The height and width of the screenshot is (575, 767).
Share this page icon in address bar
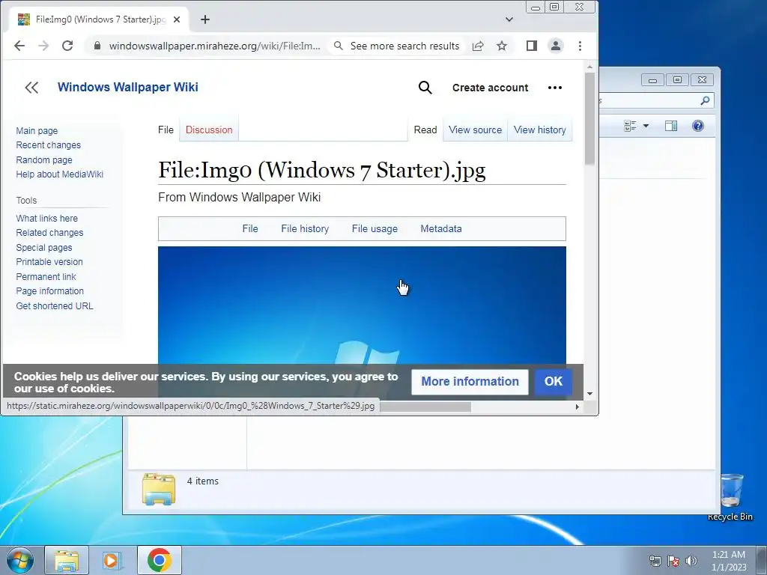point(478,46)
